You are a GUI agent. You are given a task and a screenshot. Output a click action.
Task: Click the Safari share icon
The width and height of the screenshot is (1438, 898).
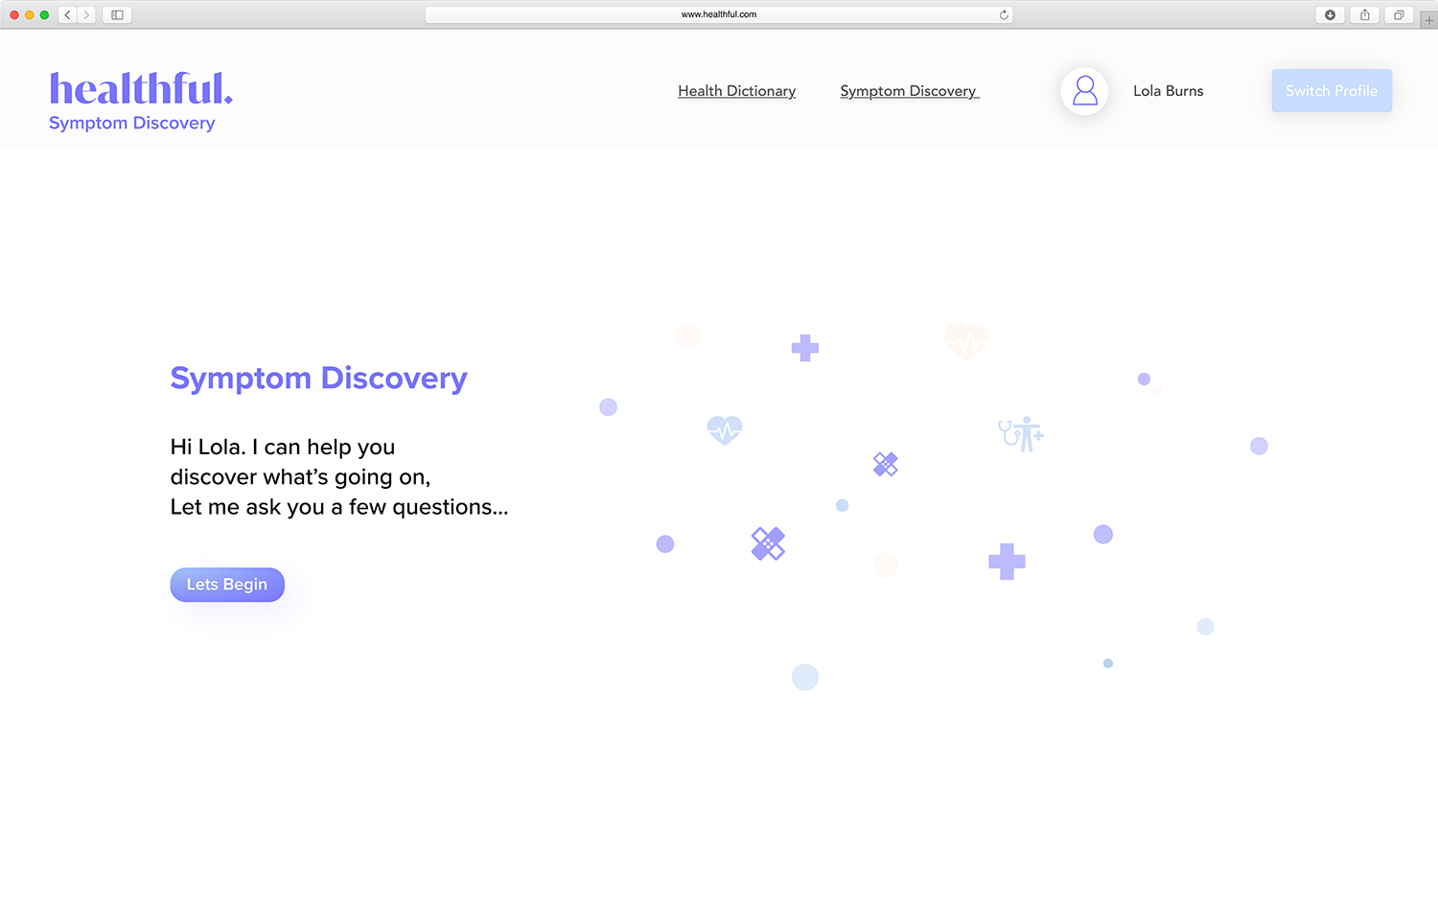pos(1364,14)
